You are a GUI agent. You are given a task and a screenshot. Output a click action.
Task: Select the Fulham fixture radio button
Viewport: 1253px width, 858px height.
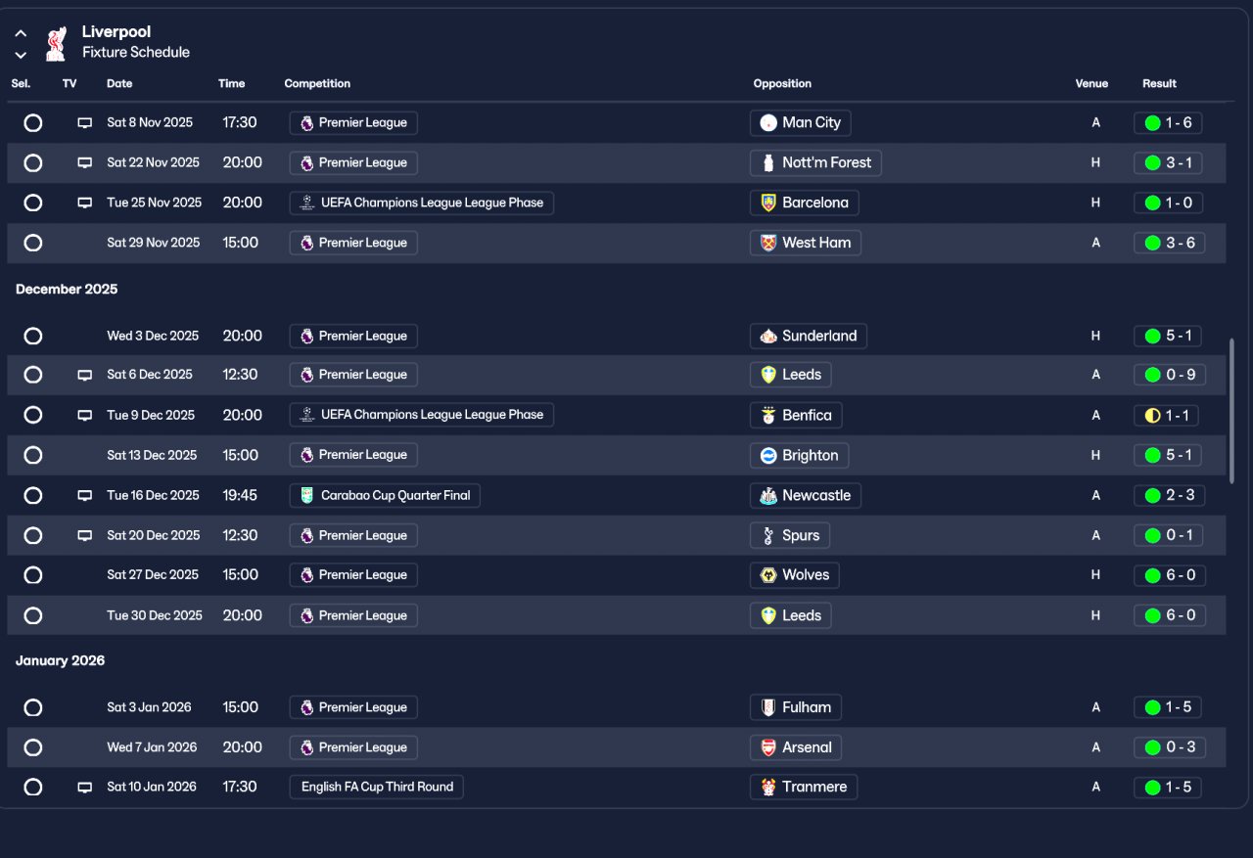[33, 707]
